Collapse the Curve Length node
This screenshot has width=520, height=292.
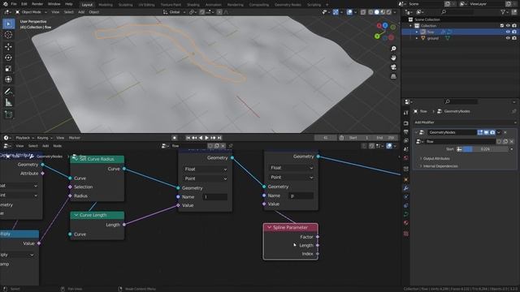(x=76, y=215)
